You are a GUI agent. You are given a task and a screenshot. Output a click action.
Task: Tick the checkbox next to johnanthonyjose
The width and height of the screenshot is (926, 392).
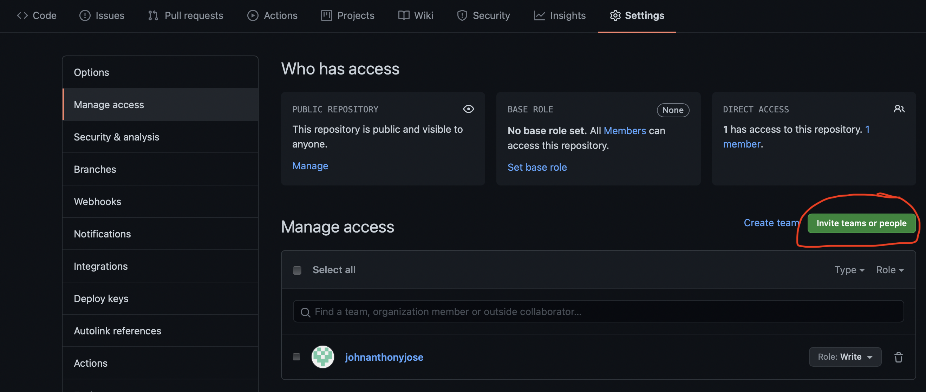296,357
